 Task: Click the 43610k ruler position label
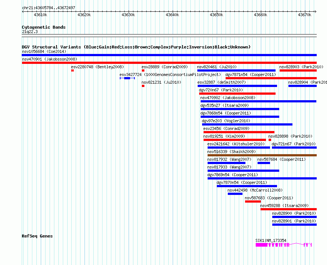pos(40,15)
